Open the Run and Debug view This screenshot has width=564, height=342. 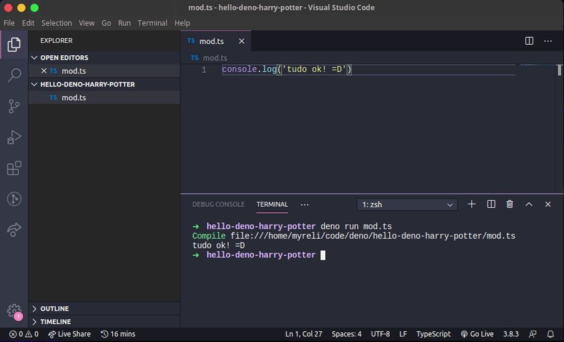click(x=14, y=137)
